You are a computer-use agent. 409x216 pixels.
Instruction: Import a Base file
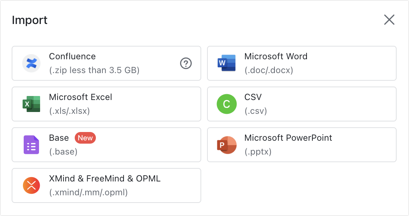106,145
